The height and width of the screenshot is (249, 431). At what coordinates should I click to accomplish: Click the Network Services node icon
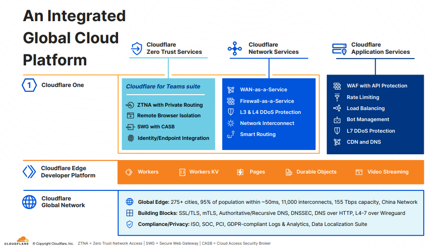[234, 49]
